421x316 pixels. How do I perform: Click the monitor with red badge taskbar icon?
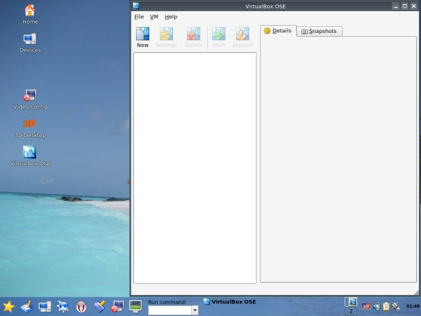pos(117,307)
